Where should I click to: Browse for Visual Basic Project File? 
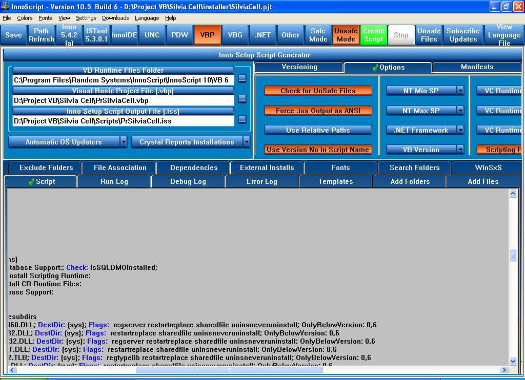(242, 99)
